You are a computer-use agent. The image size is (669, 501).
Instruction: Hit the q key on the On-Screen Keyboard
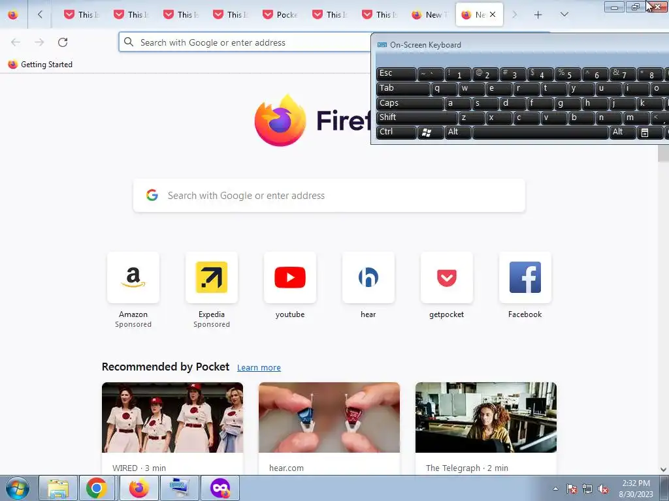tap(444, 89)
